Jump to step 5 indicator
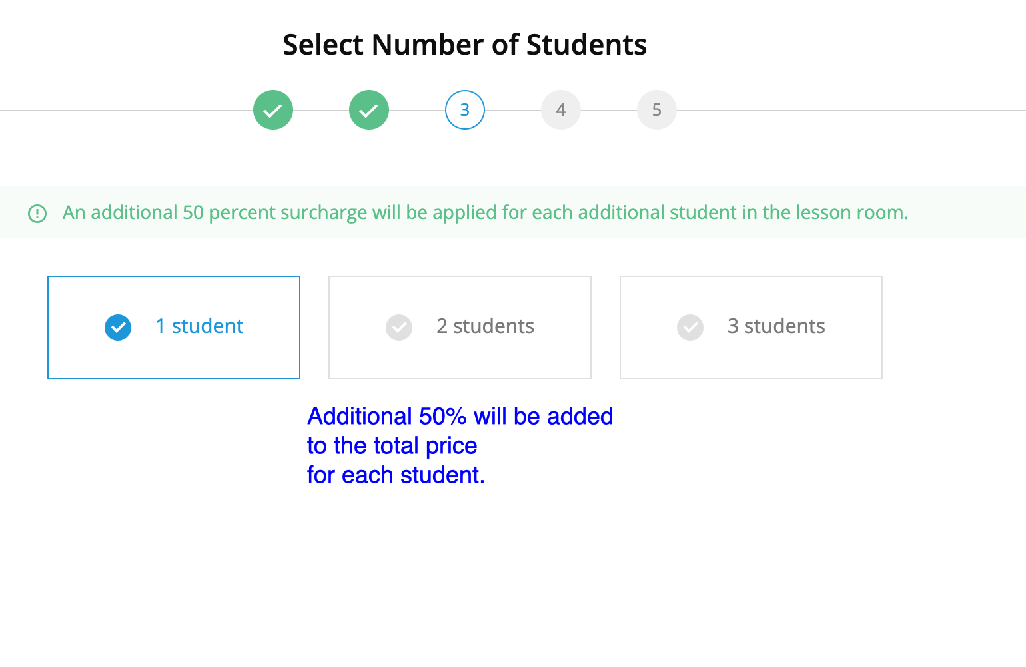Image resolution: width=1026 pixels, height=667 pixels. 657,110
